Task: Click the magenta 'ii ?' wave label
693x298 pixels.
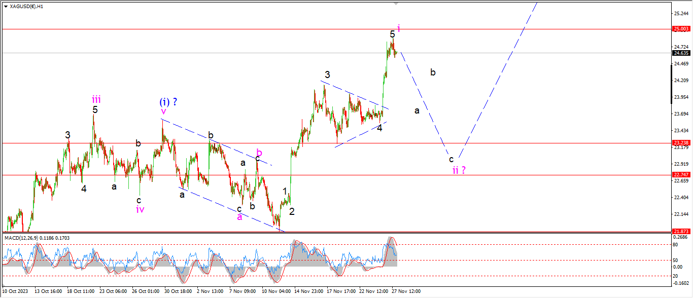Action: click(x=459, y=170)
